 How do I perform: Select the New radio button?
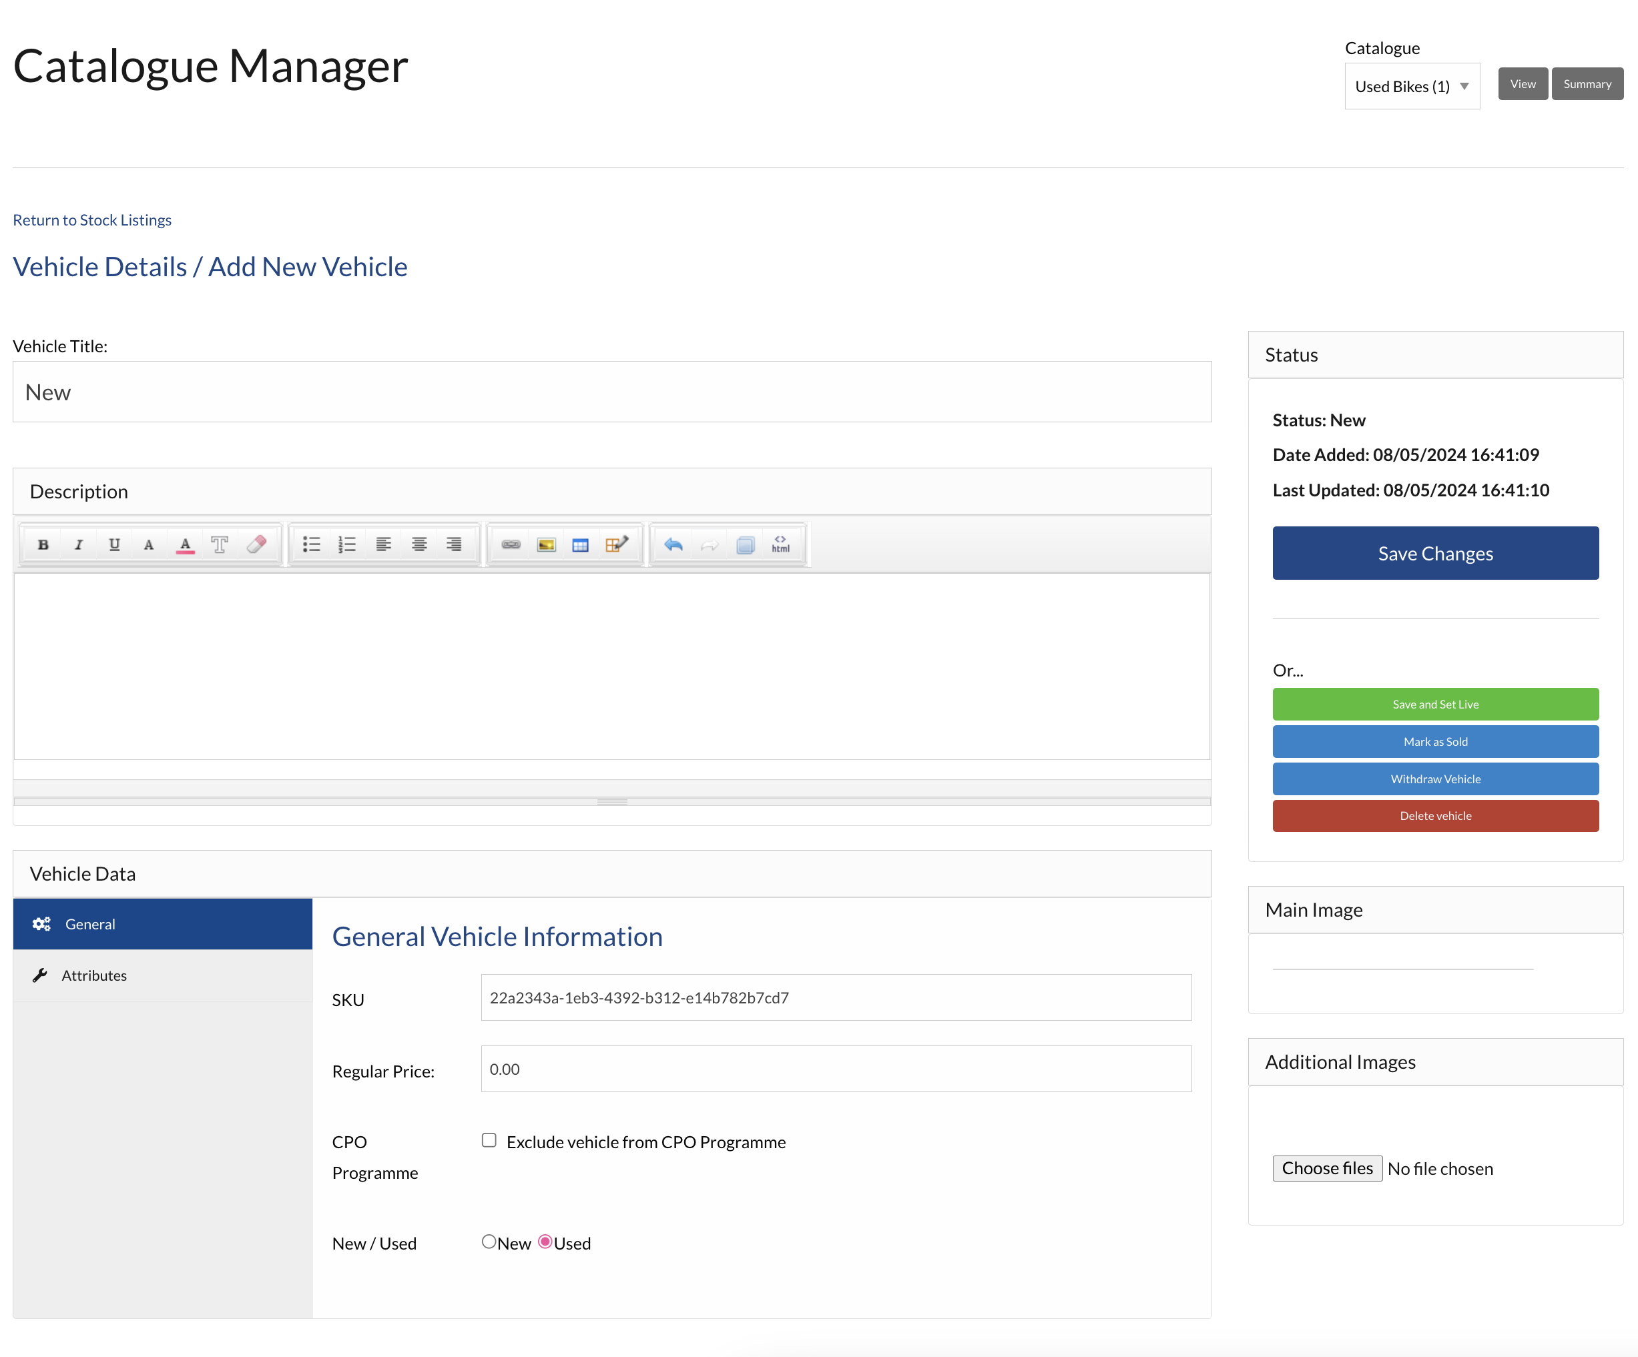489,1242
